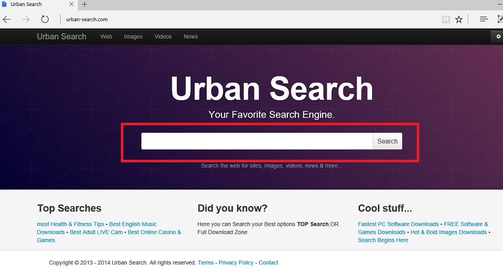Image resolution: width=503 pixels, height=273 pixels.
Task: Open the Hub lines icon
Action: tap(484, 19)
